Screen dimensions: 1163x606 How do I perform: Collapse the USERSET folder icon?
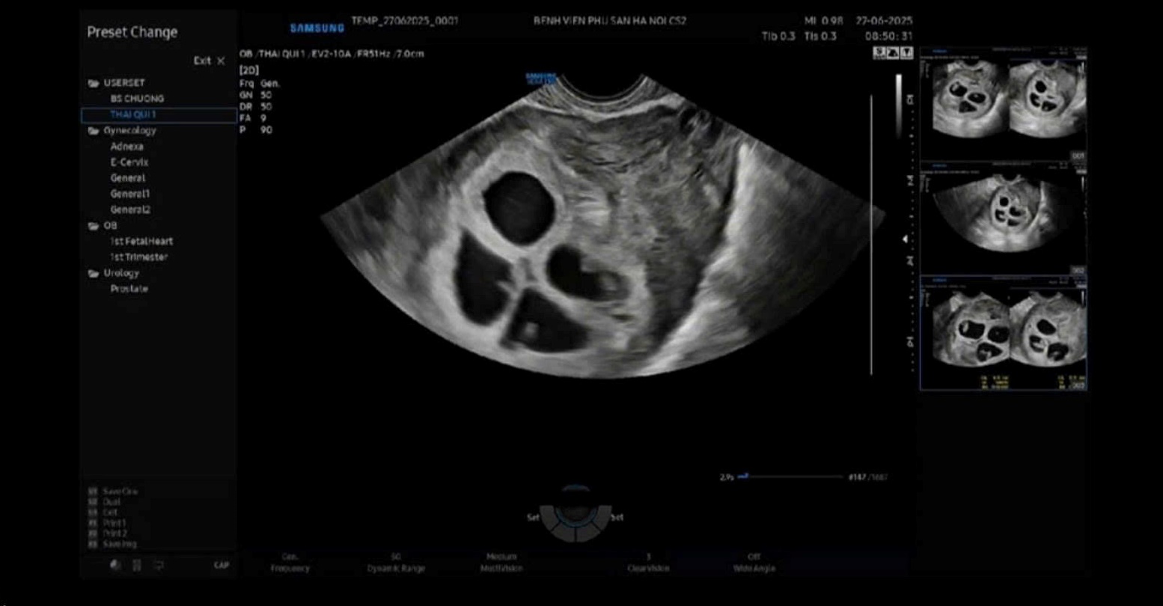(94, 83)
